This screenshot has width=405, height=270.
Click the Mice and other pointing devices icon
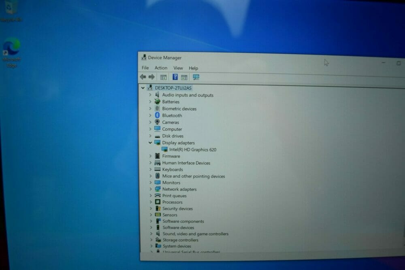pyautogui.click(x=157, y=176)
